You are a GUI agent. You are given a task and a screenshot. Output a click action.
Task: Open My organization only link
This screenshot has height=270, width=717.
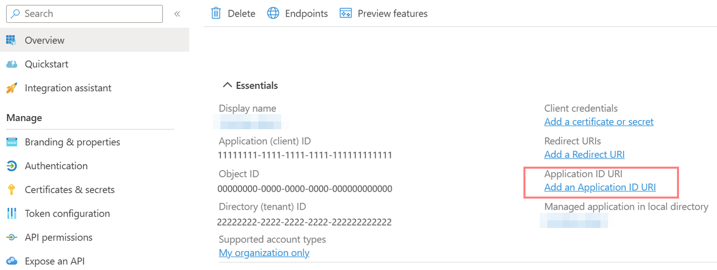click(264, 253)
